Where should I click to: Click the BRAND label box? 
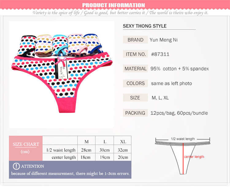pyautogui.click(x=135, y=40)
